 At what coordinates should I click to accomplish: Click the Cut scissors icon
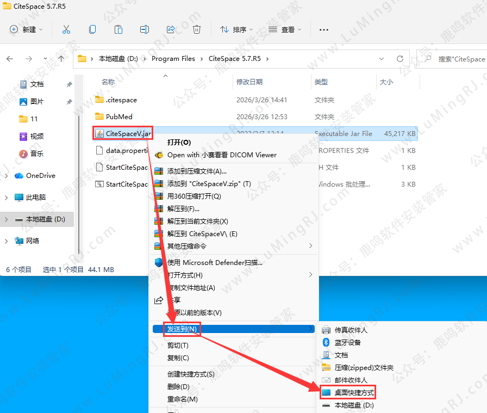coord(66,29)
